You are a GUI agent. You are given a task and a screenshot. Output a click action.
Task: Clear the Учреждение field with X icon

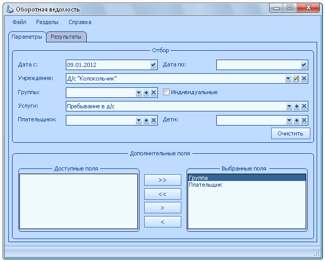(304, 78)
